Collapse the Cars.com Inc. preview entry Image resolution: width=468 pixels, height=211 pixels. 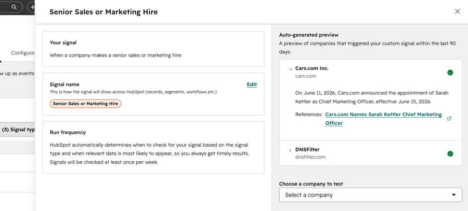tap(290, 69)
